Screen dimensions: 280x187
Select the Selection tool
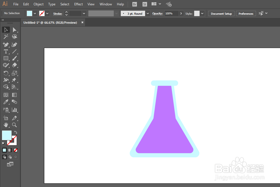pos(6,30)
